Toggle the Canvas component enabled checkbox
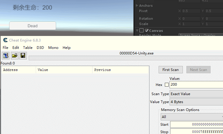The width and height of the screenshot is (223, 134). point(147,31)
